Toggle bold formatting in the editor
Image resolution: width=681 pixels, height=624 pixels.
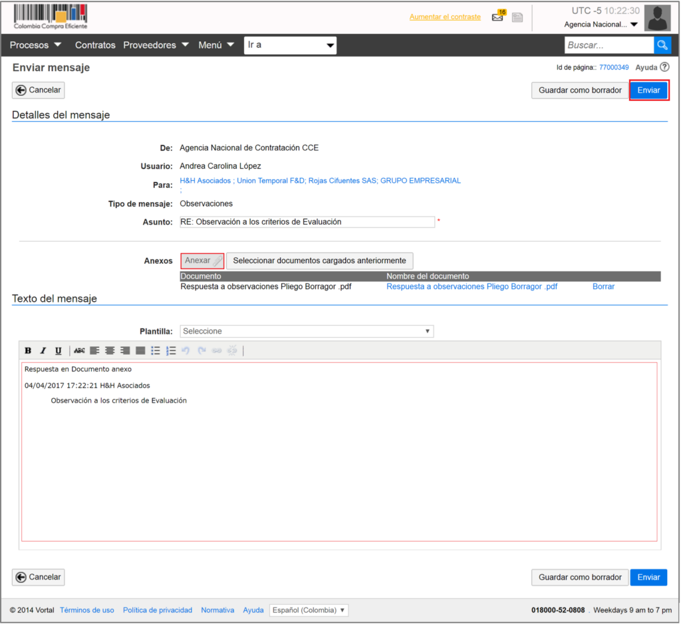28,350
